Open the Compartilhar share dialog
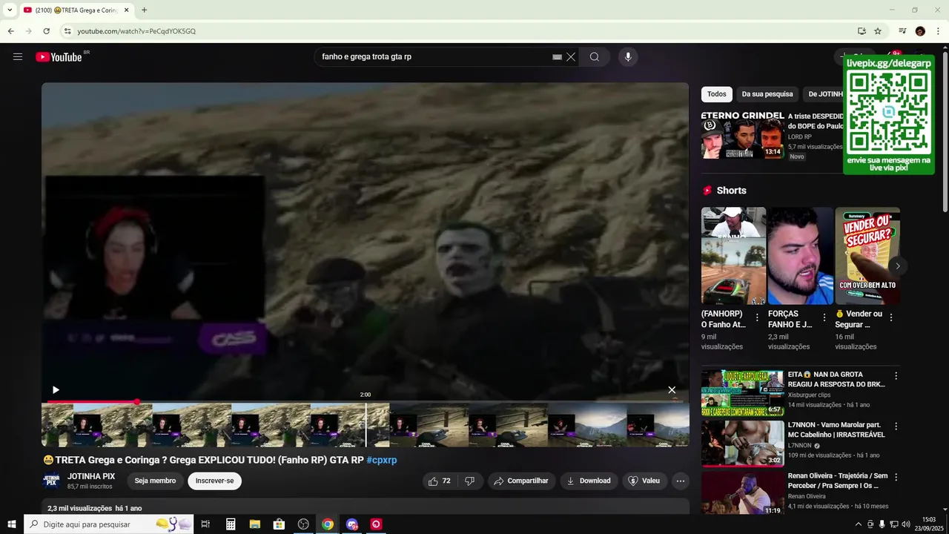 pyautogui.click(x=521, y=481)
